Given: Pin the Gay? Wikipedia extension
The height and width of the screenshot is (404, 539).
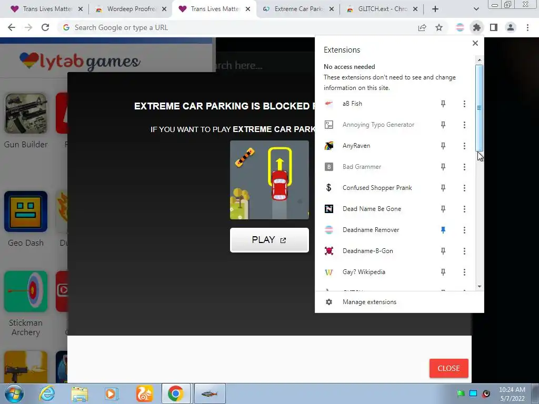Looking at the screenshot, I should 443,272.
